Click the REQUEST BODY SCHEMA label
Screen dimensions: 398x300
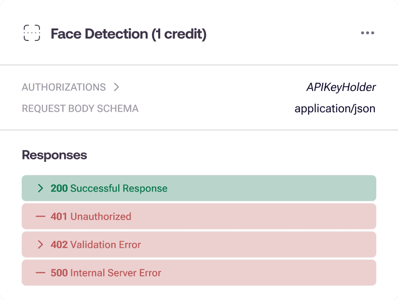click(x=80, y=108)
